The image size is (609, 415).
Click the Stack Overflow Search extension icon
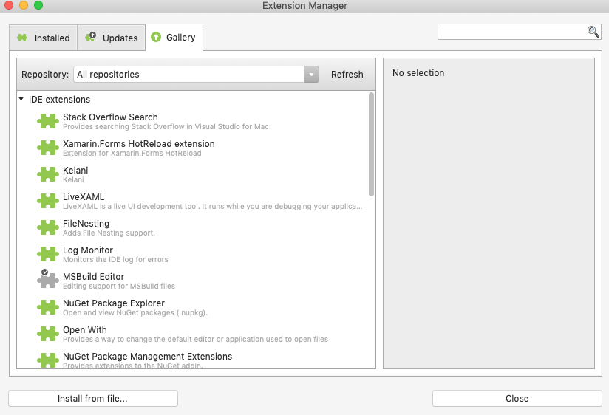(x=48, y=122)
